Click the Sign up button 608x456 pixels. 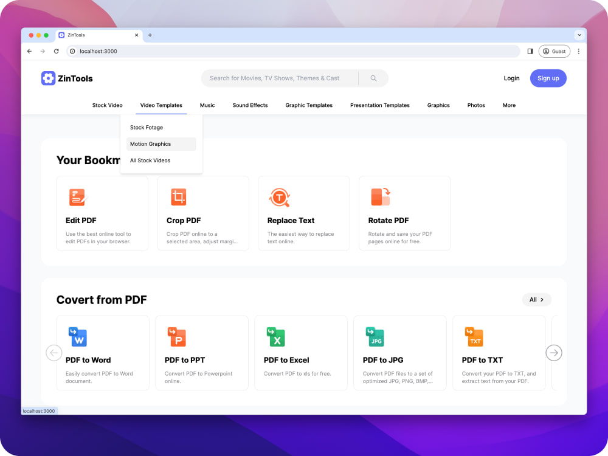548,78
